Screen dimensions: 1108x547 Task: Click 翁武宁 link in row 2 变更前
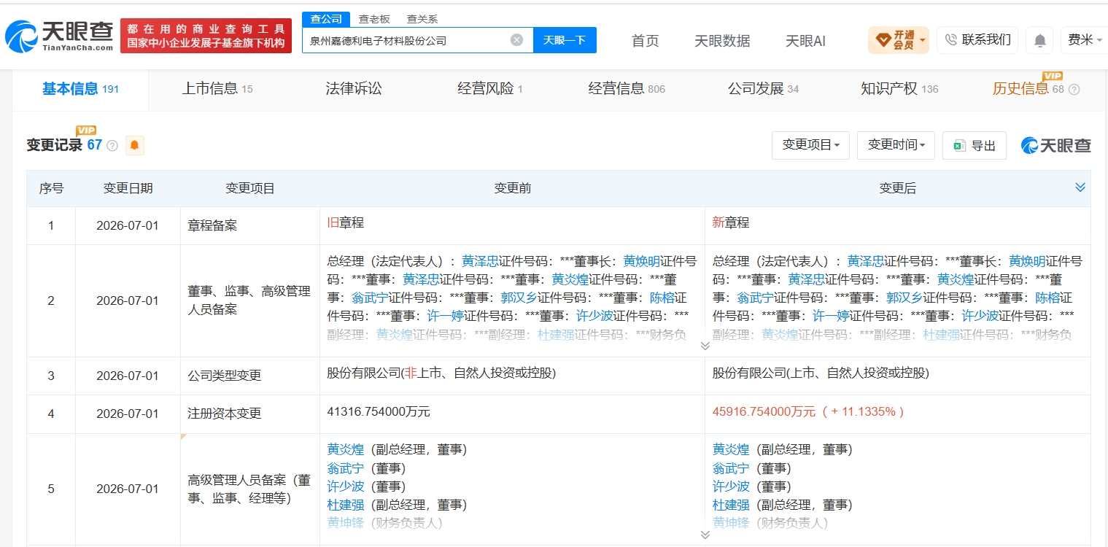point(370,298)
